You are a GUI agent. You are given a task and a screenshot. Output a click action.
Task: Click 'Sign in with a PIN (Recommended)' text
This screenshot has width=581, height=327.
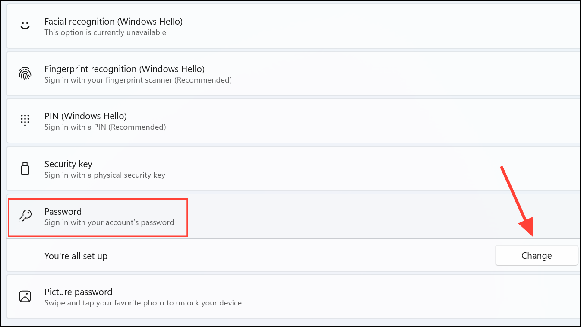click(105, 127)
